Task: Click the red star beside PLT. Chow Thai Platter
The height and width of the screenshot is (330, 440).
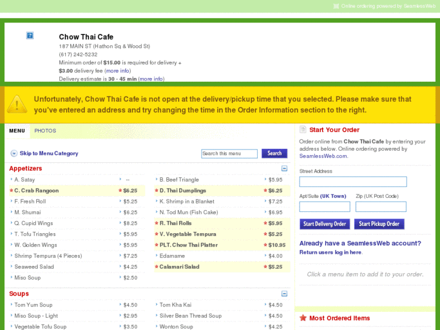Action: pos(157,245)
